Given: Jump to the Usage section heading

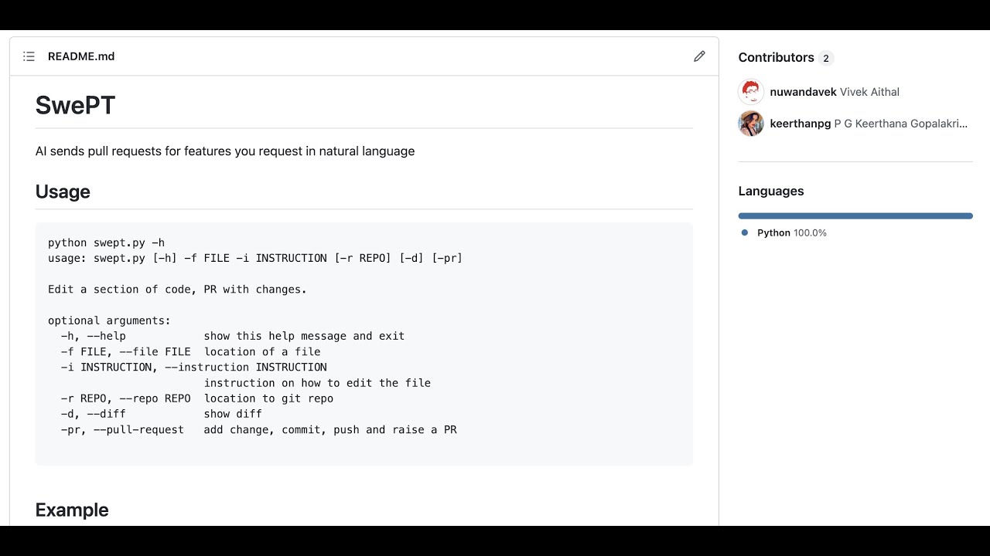Looking at the screenshot, I should (x=63, y=192).
